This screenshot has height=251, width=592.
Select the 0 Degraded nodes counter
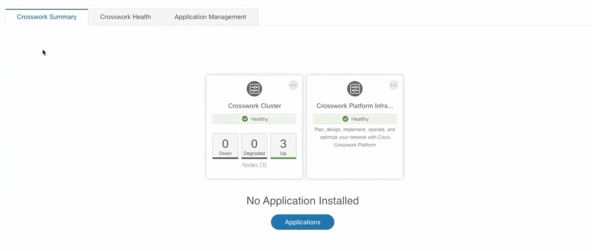(x=254, y=146)
